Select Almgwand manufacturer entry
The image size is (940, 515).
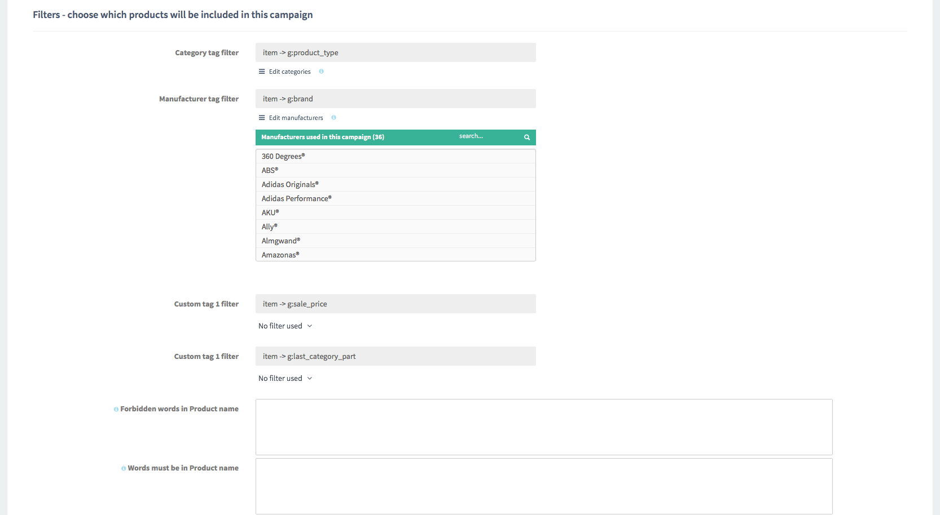tap(280, 241)
